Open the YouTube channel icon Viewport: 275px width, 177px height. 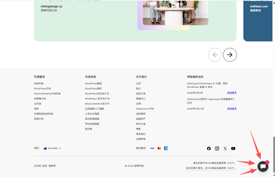(x=233, y=148)
